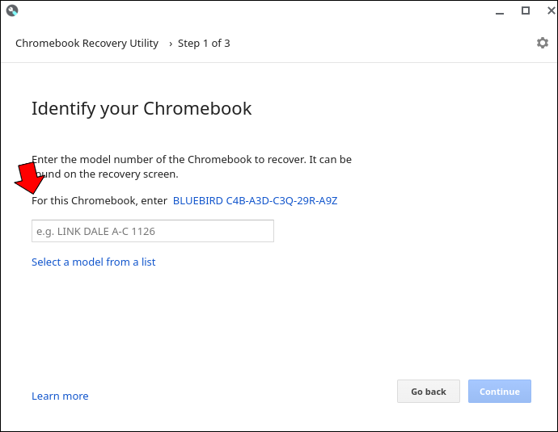
Task: Click the For this Chromebook, enter label
Action: pyautogui.click(x=99, y=201)
